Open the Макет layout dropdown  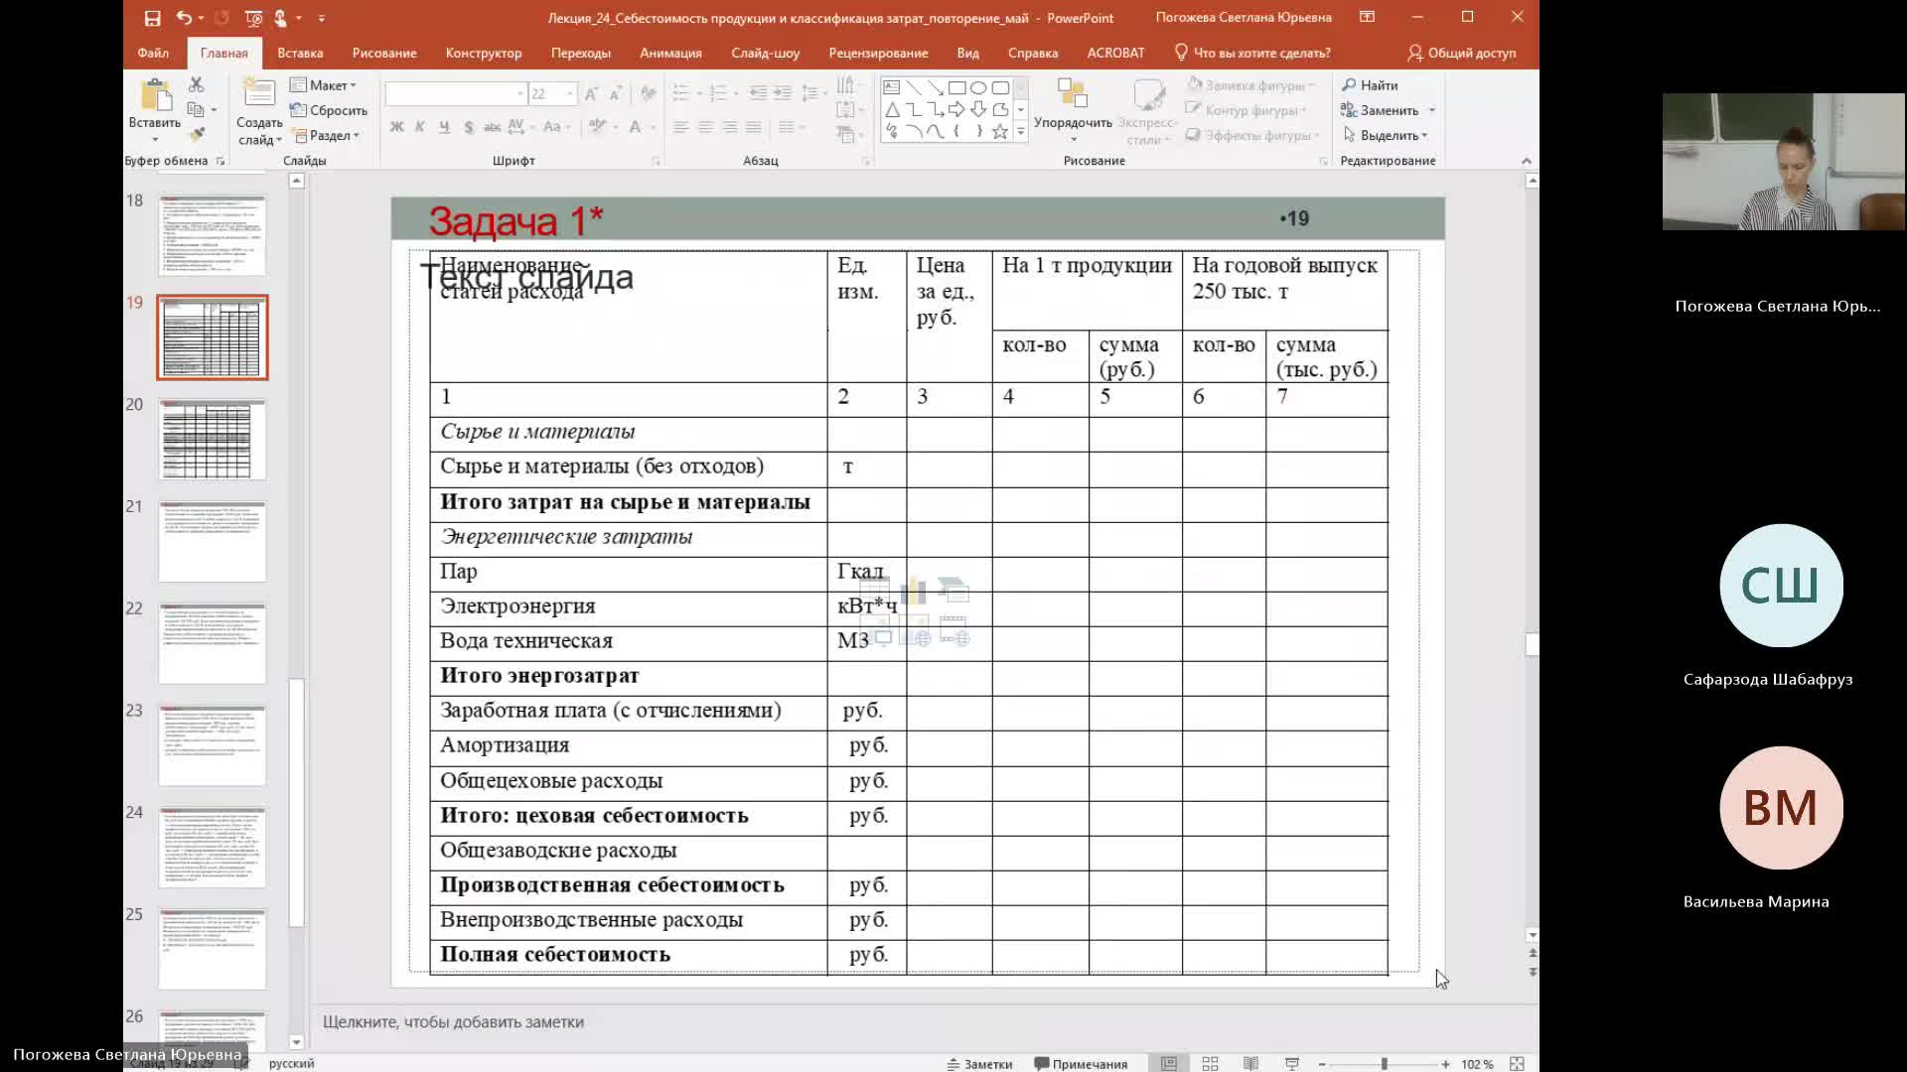[324, 85]
